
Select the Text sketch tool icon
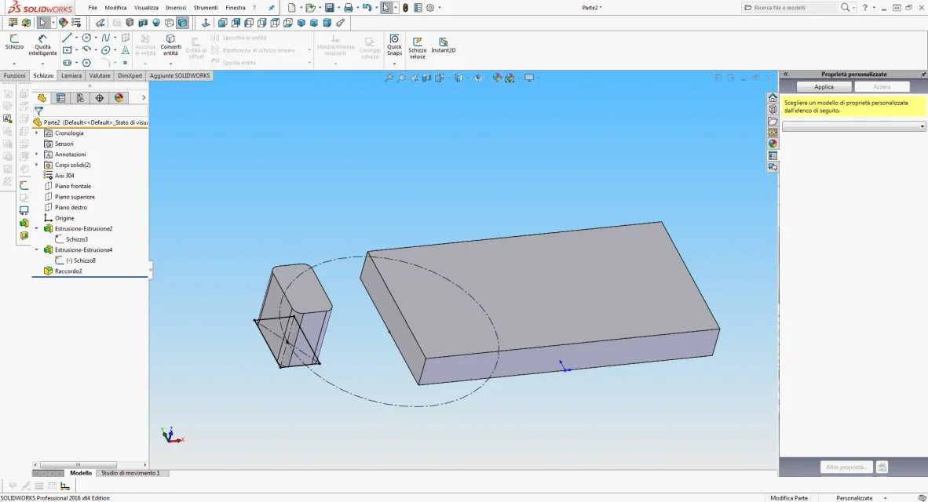[x=125, y=50]
